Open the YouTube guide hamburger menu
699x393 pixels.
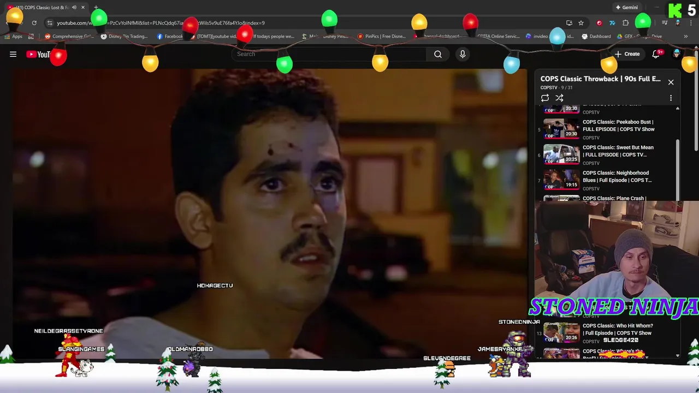13,54
